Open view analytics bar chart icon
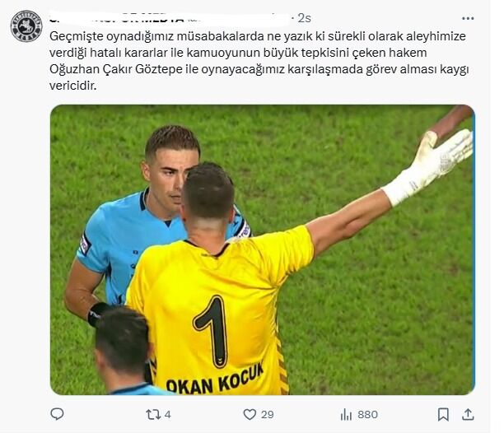 346,414
